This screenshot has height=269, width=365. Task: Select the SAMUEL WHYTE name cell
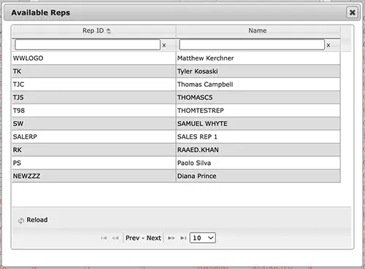click(x=258, y=124)
